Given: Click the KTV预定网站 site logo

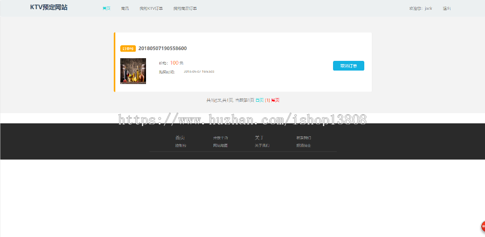Looking at the screenshot, I should coord(49,8).
